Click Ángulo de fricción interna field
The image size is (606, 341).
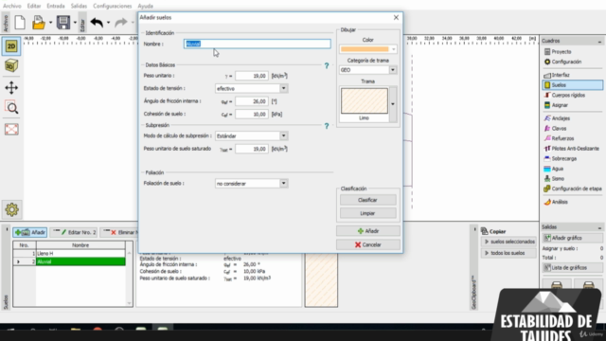coord(252,101)
